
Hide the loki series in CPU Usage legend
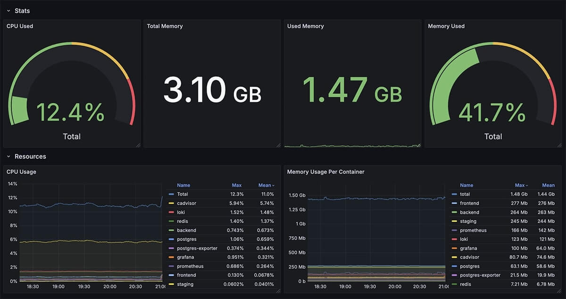click(x=182, y=212)
